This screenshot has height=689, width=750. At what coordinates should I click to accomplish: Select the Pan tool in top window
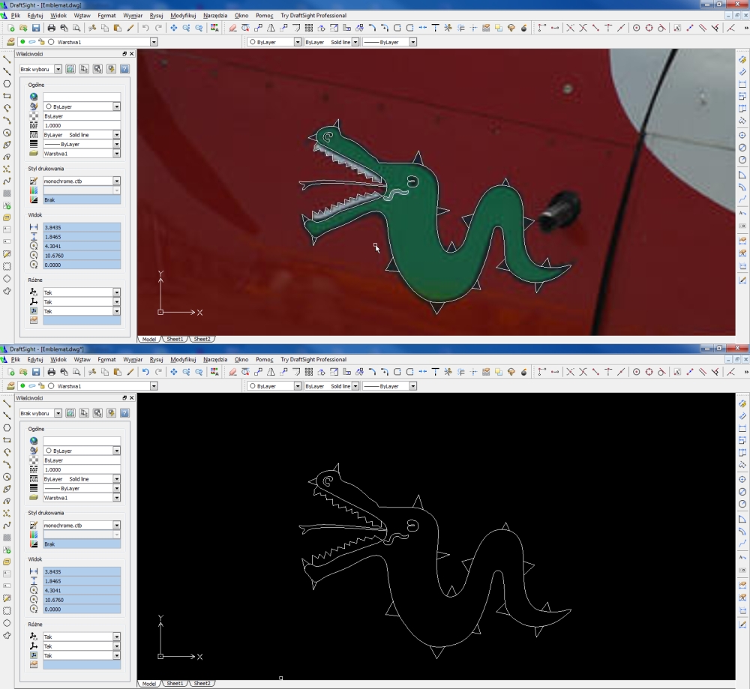click(x=173, y=28)
